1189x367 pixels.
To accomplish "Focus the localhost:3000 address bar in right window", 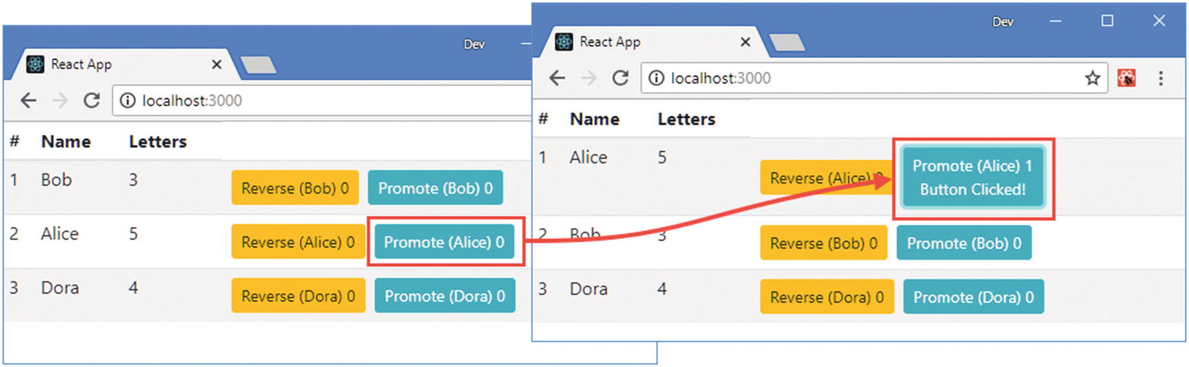I will (864, 78).
